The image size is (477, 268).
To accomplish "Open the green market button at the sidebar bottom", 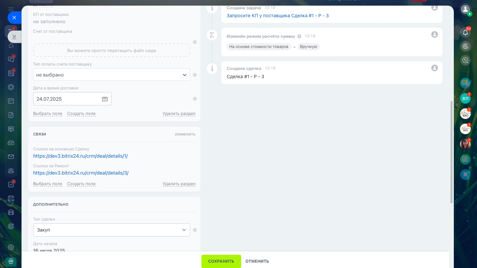I will click(x=11, y=261).
